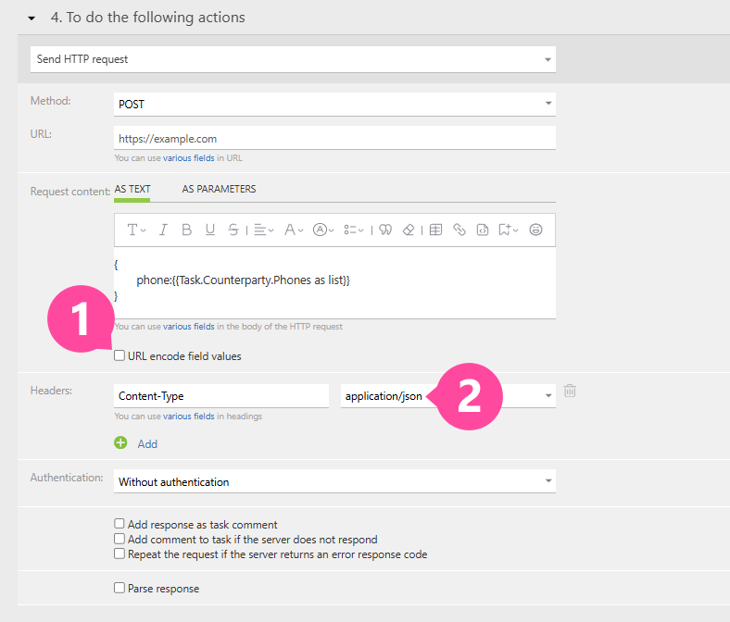This screenshot has width=730, height=622.
Task: Insert a table into request content
Action: tap(435, 230)
